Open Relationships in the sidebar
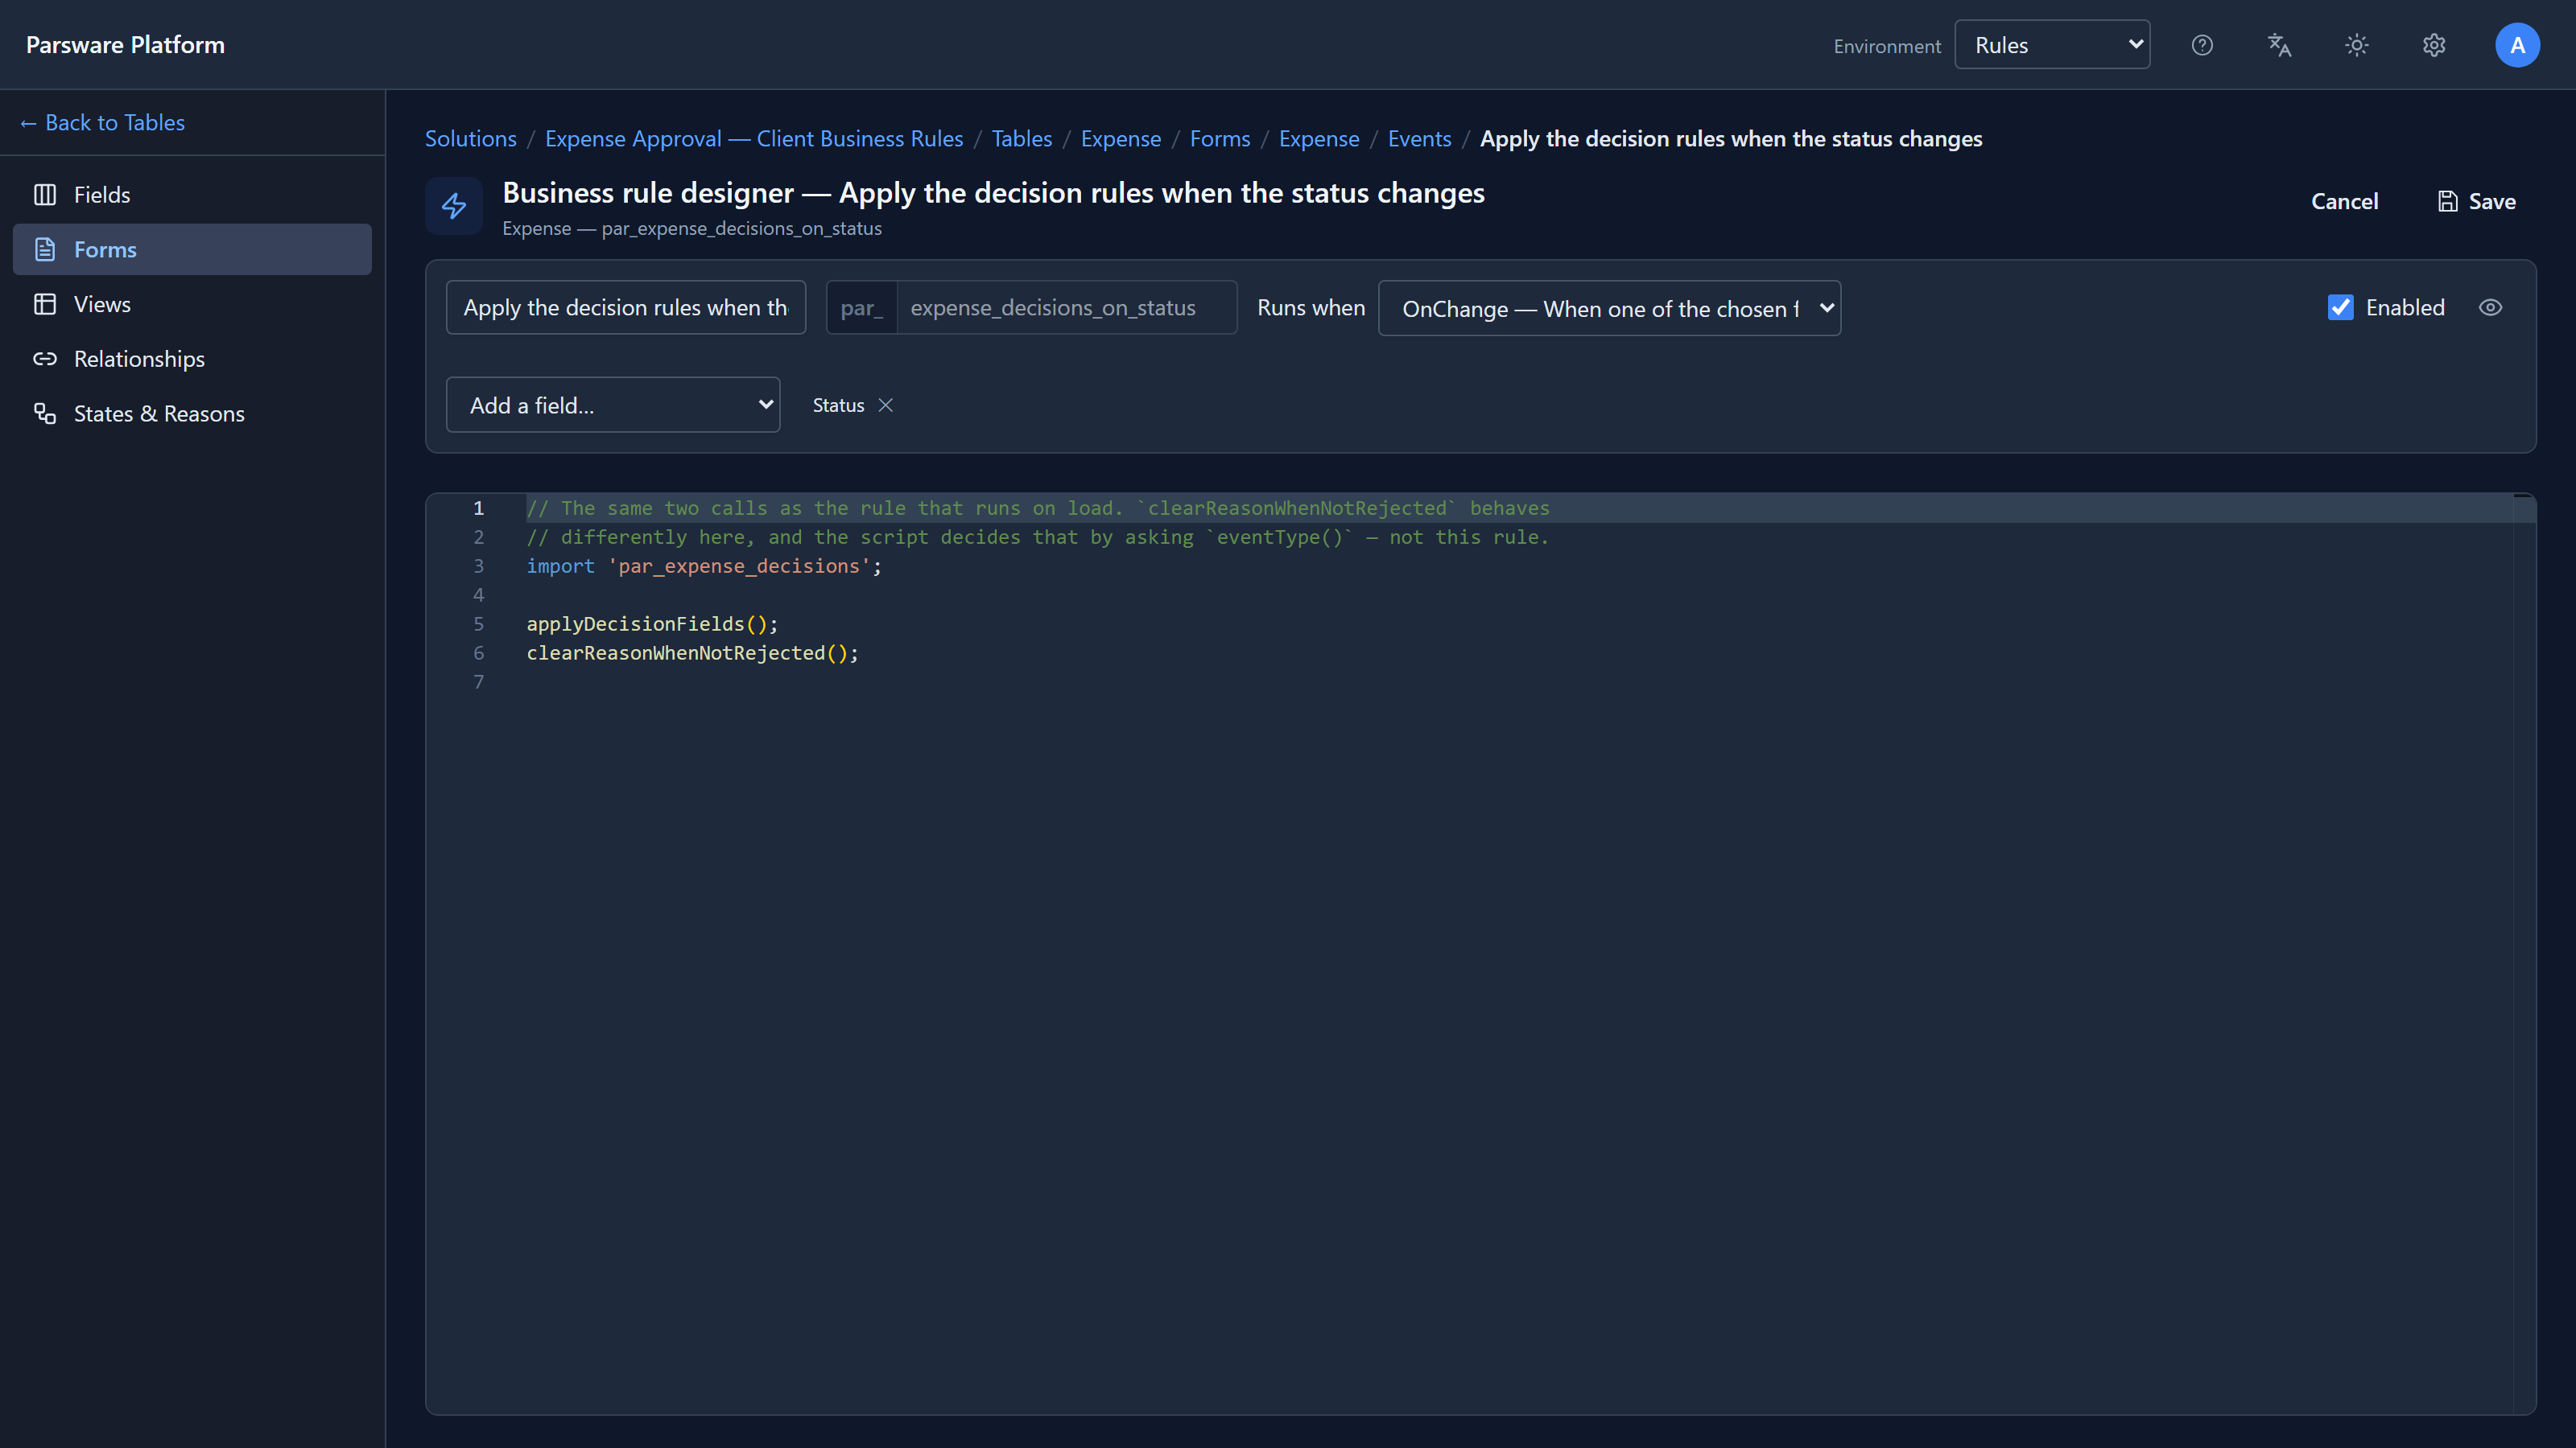 tap(192, 359)
